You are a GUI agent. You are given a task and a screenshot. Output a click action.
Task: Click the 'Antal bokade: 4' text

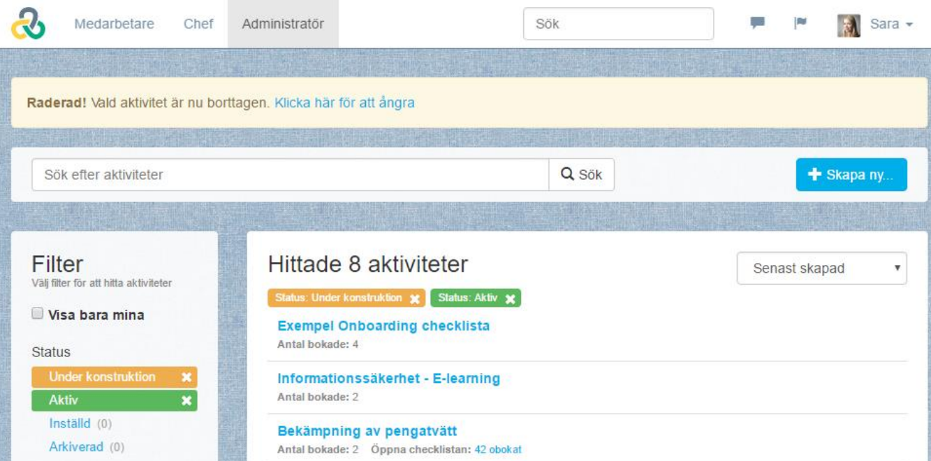tap(318, 345)
